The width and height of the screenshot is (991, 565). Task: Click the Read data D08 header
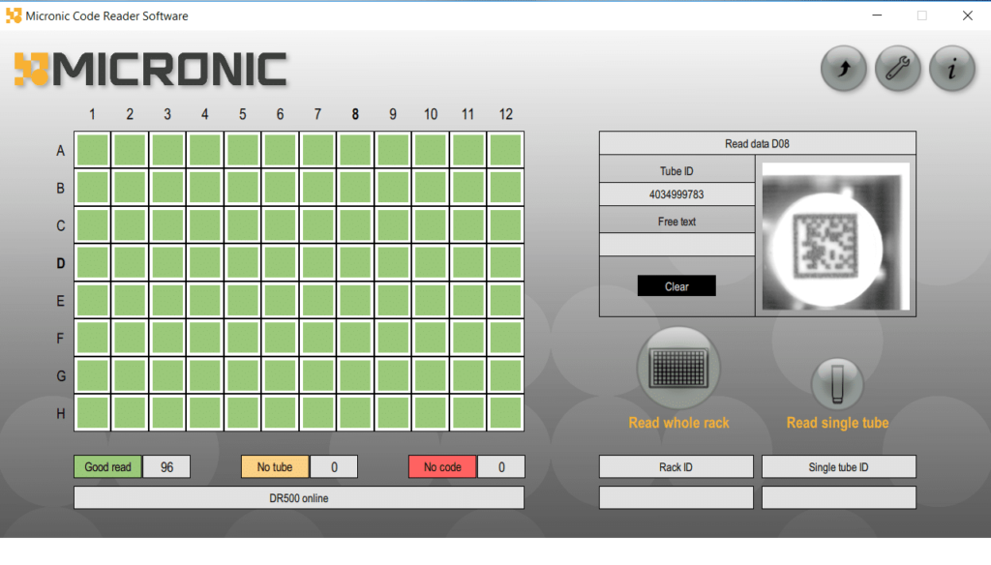click(757, 143)
